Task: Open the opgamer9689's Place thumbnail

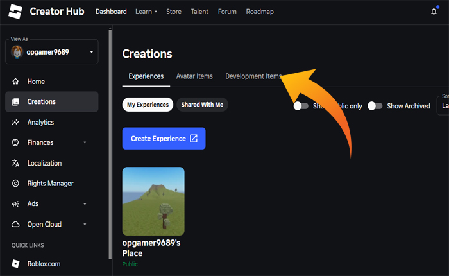Action: pos(153,201)
